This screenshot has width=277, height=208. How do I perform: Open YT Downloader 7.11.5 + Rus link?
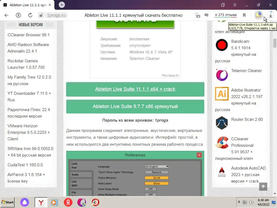pos(29,97)
